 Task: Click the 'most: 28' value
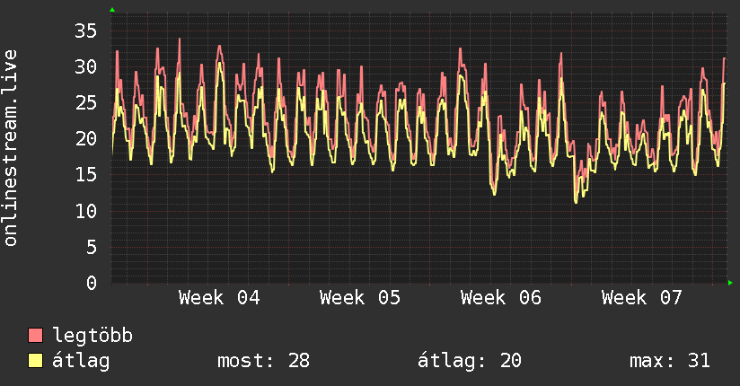coord(263,361)
